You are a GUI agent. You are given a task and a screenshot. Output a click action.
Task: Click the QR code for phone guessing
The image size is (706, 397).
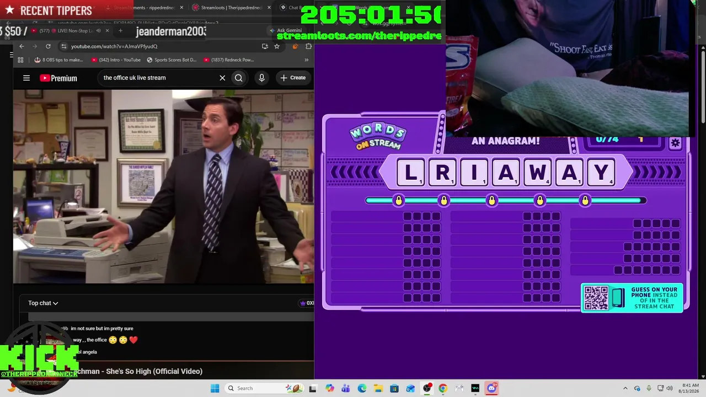click(x=596, y=298)
